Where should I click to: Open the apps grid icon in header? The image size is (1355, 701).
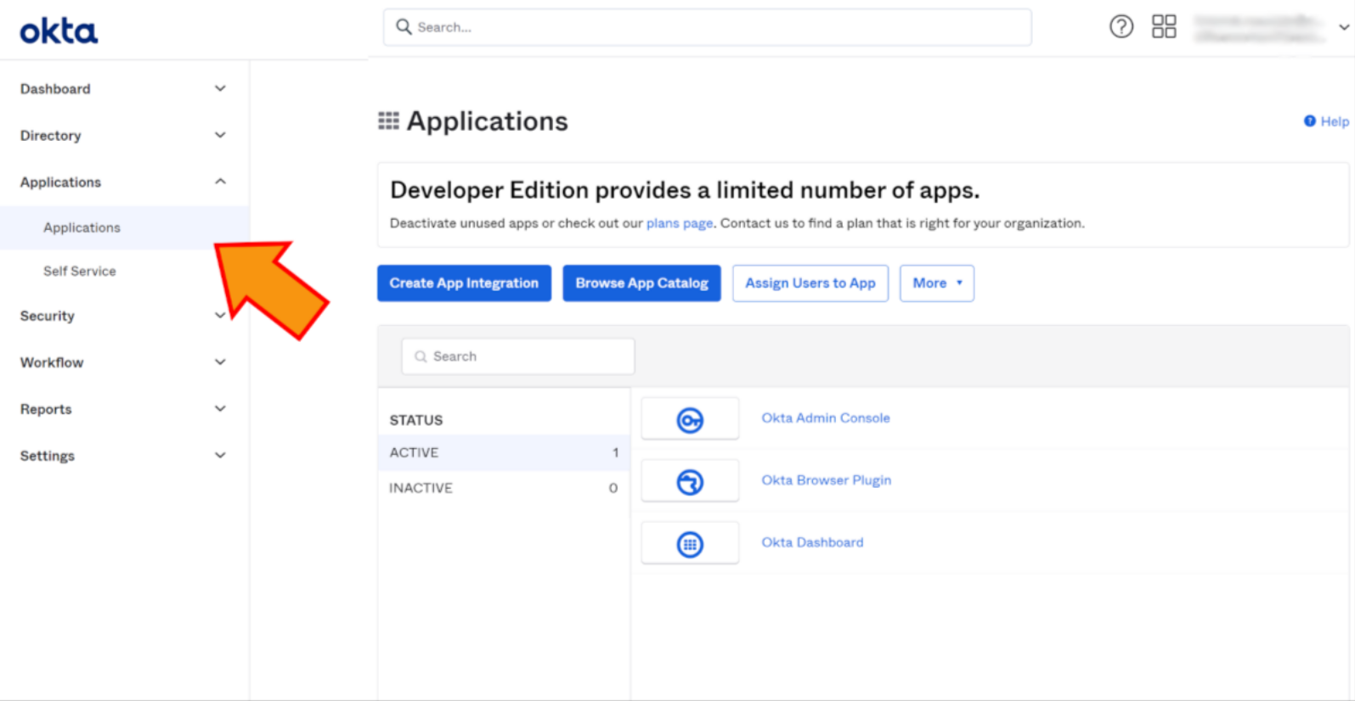pyautogui.click(x=1164, y=27)
